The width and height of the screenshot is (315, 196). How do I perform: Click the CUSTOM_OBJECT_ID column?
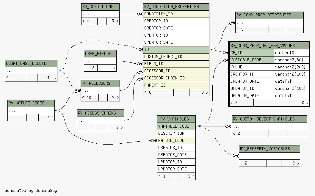(x=176, y=57)
